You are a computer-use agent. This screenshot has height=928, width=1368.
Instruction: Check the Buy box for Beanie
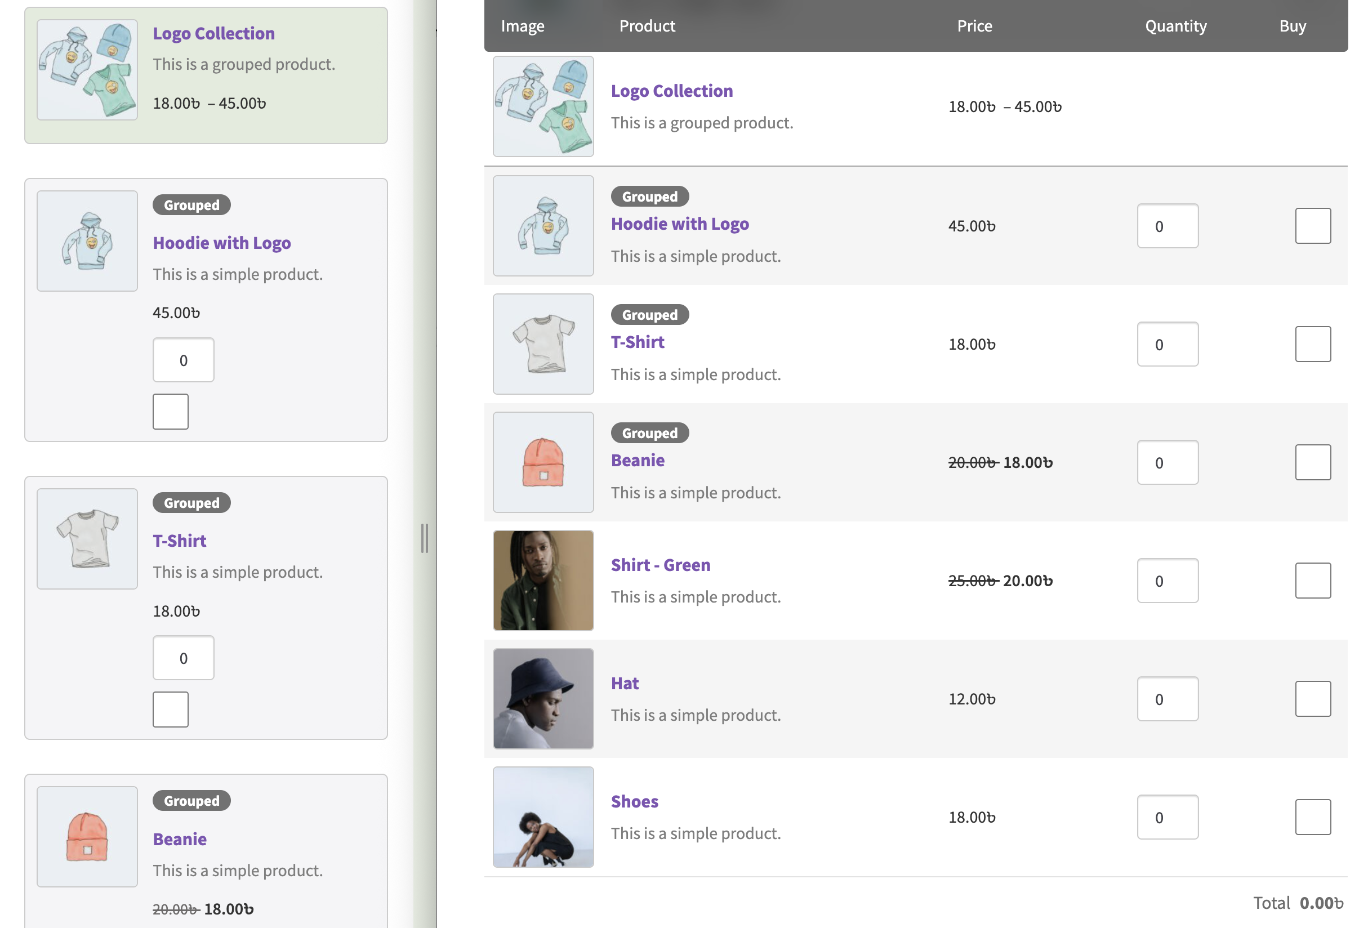click(x=1313, y=462)
